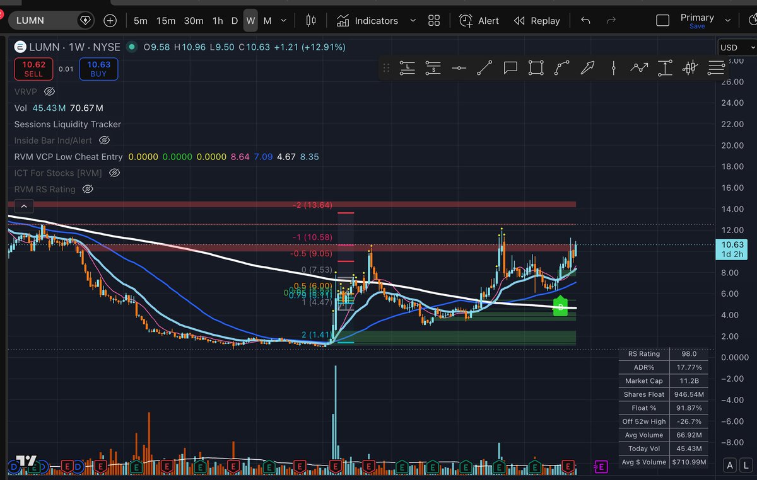Click the TradingView logo
This screenshot has width=757, height=480.
pos(25,460)
